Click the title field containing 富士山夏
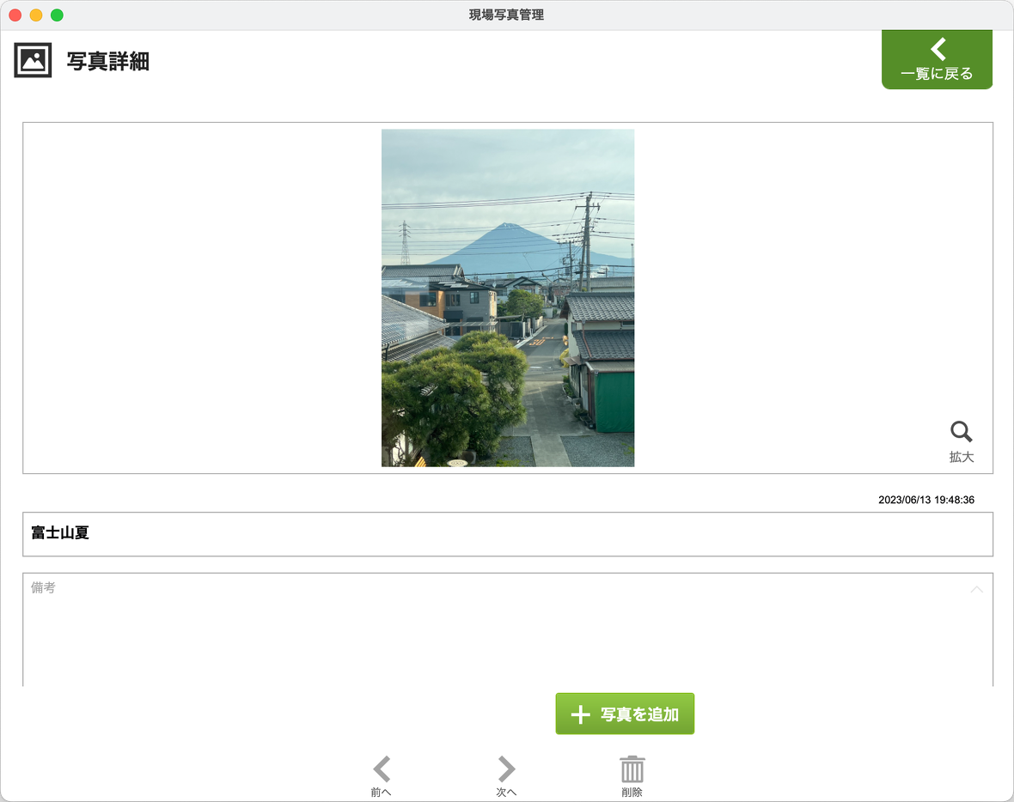The width and height of the screenshot is (1014, 802). coord(507,533)
